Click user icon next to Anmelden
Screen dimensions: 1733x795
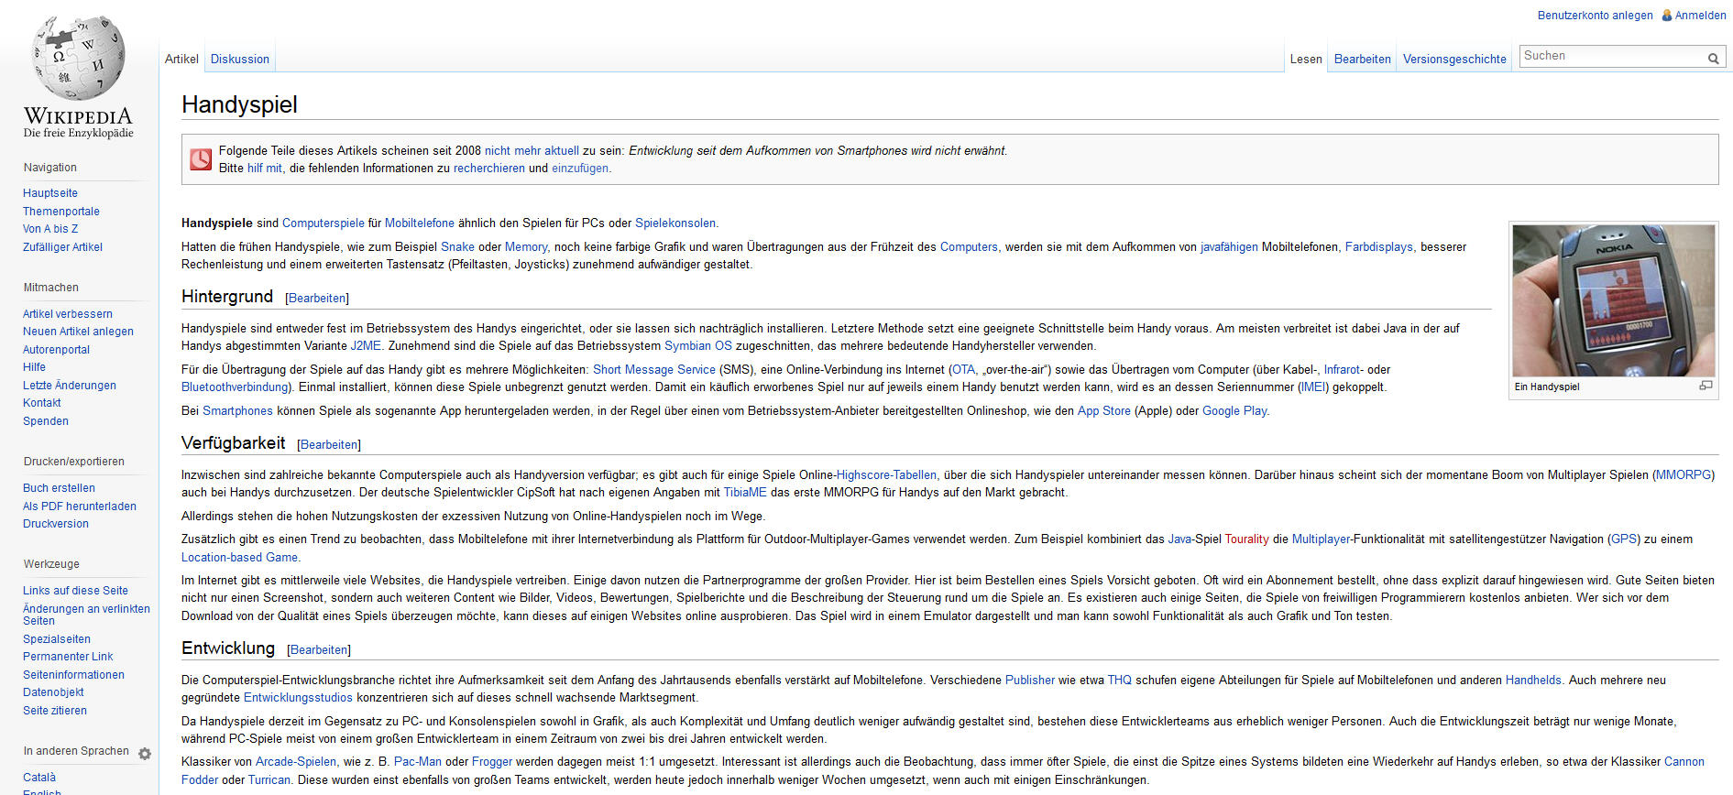click(1667, 16)
